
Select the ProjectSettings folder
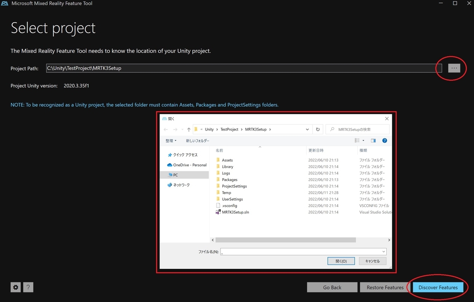click(234, 186)
